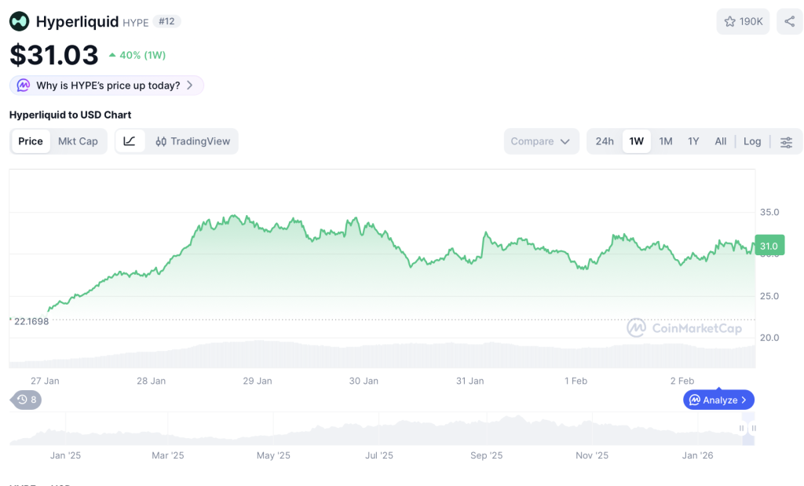Screen dimensions: 804x486
Task: Toggle Log scale on the chart
Action: point(751,141)
